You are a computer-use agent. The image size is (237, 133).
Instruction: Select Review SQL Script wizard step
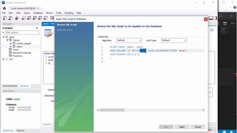67,25
